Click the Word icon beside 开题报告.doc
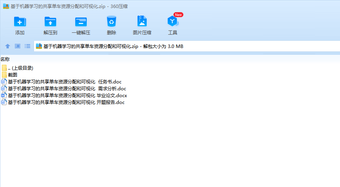The height and width of the screenshot is (187, 340). click(4, 102)
